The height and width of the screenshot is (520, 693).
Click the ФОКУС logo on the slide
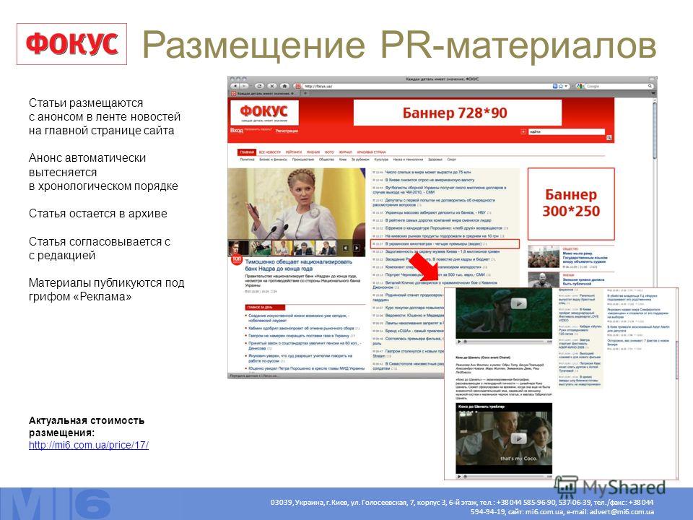(71, 44)
